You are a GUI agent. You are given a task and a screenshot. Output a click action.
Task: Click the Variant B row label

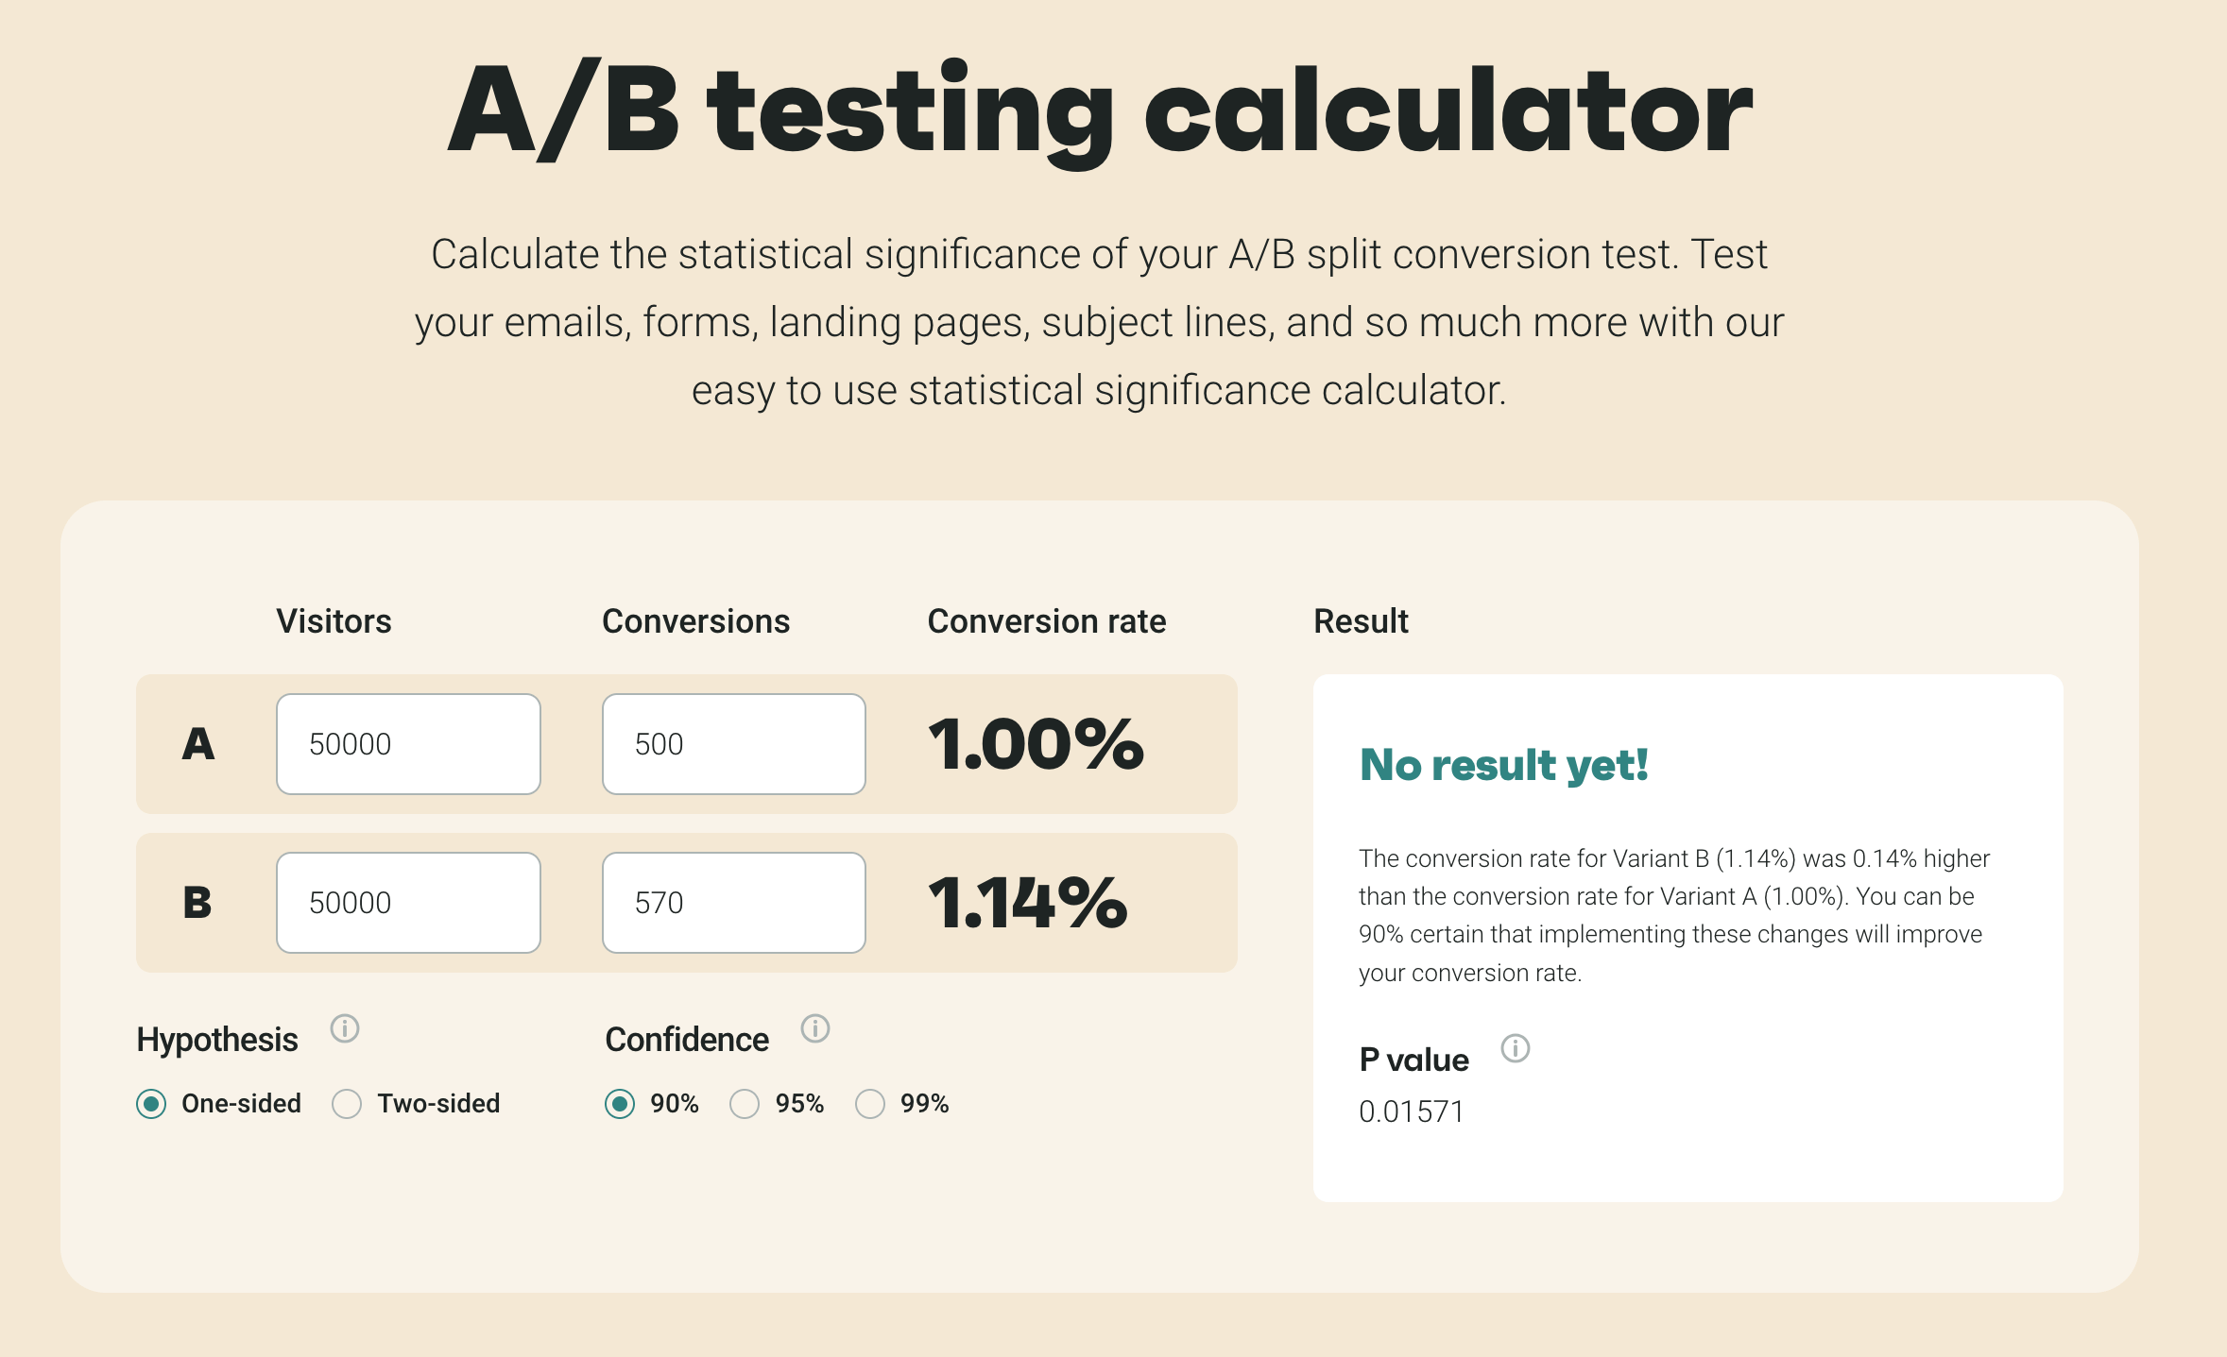(x=198, y=904)
